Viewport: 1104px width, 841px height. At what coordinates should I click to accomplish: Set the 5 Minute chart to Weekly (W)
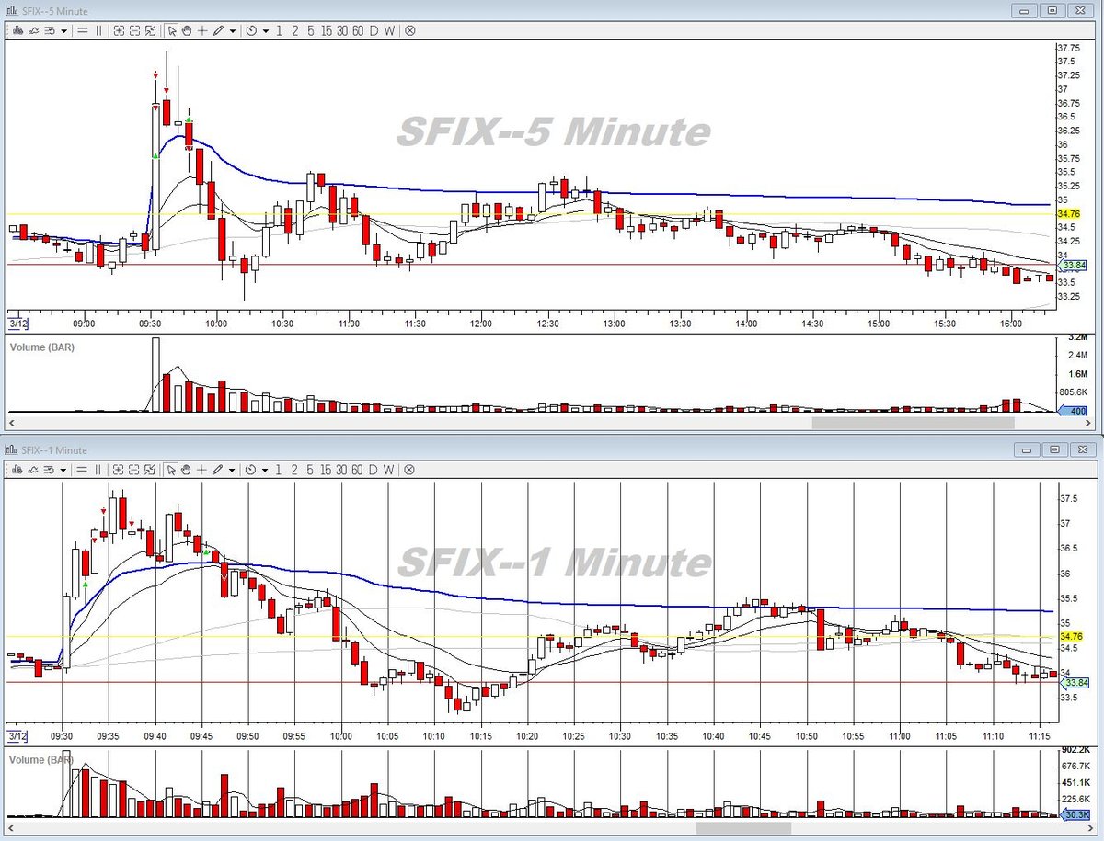pyautogui.click(x=389, y=30)
